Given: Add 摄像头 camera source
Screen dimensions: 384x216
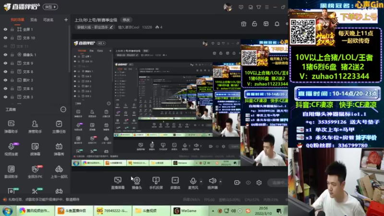Looking at the screenshot, I should pos(137,183).
